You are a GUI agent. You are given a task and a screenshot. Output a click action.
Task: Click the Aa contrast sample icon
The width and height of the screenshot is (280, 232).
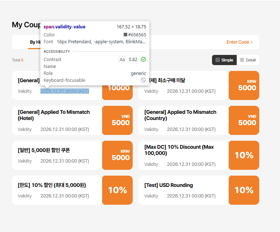click(122, 59)
